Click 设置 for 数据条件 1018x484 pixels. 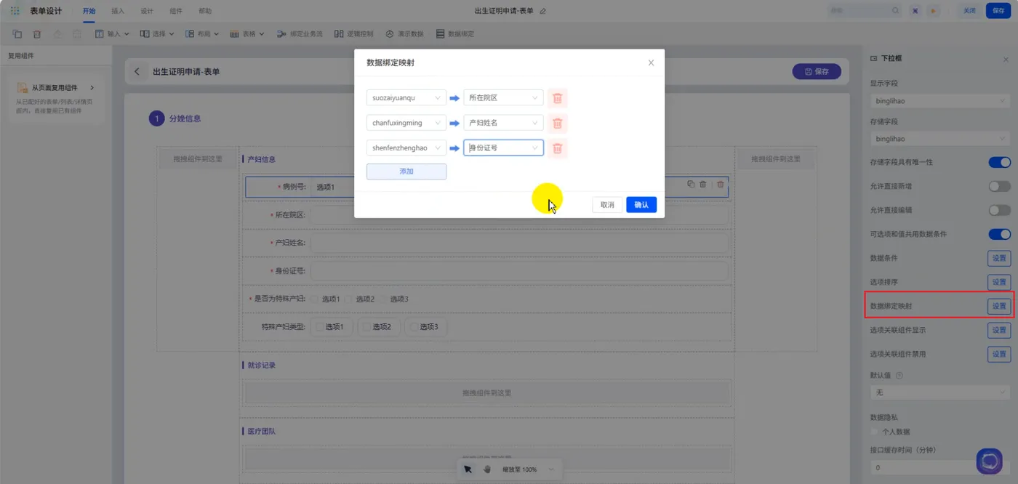point(999,258)
